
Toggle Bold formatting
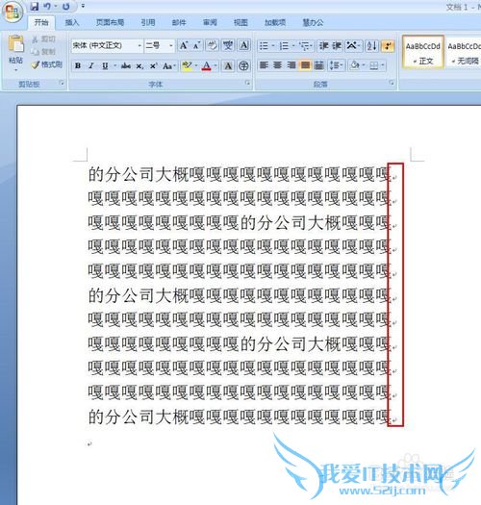78,65
